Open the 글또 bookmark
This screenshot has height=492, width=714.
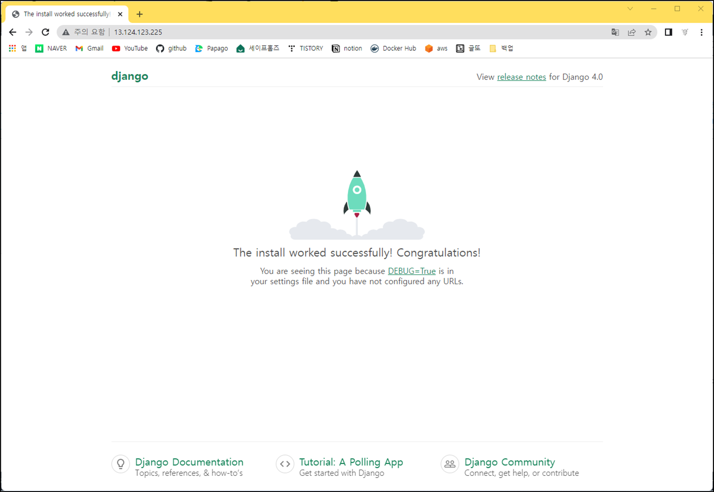(x=468, y=48)
